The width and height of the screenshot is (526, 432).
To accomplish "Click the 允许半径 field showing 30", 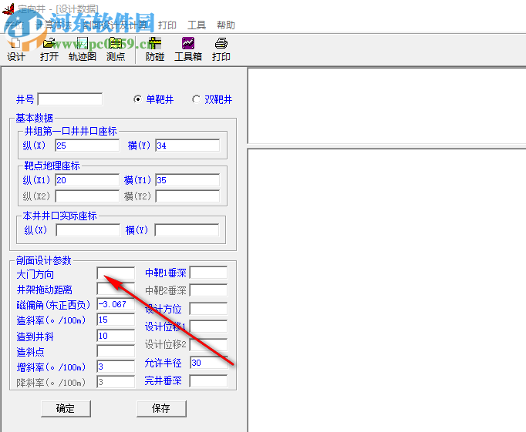I will 209,363.
